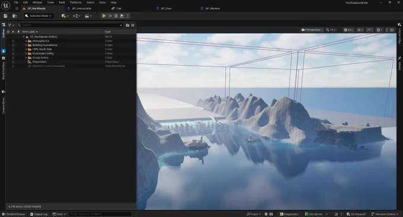Click the blue pinned panel sidebar icon
The image size is (403, 217).
pyautogui.click(x=4, y=51)
